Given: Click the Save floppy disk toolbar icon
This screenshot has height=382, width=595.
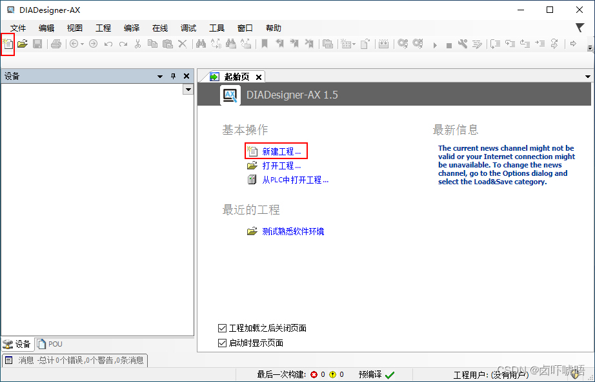Looking at the screenshot, I should tap(37, 44).
